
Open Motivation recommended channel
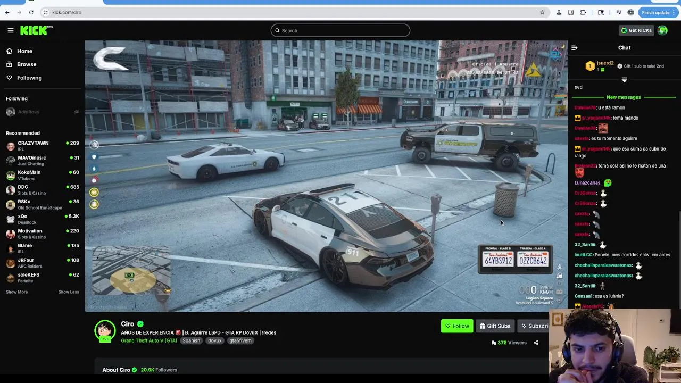click(x=43, y=234)
